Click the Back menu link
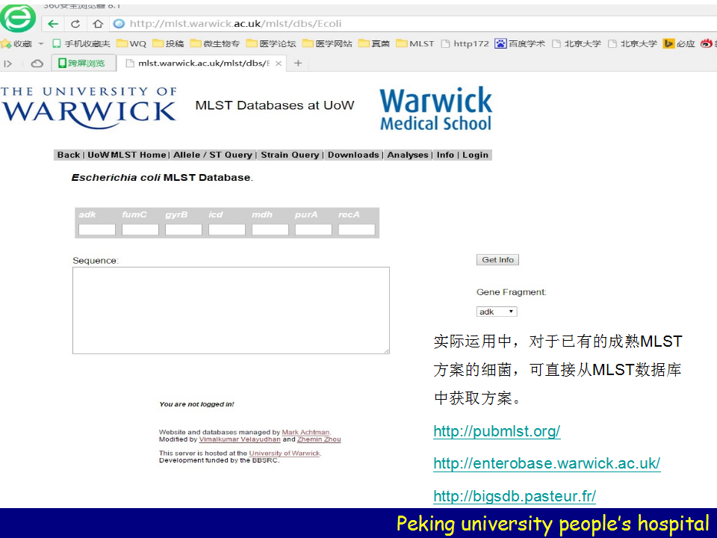 coord(69,155)
